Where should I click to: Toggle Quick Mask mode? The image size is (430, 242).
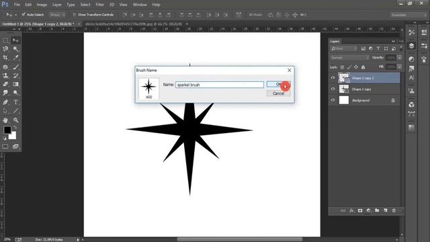click(5, 147)
